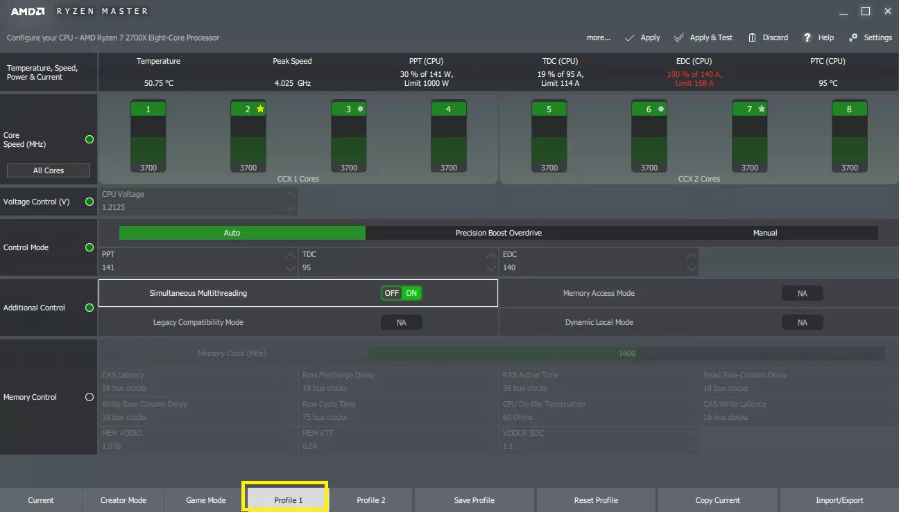Click the Discard trash icon
The image size is (899, 512).
[x=752, y=37]
